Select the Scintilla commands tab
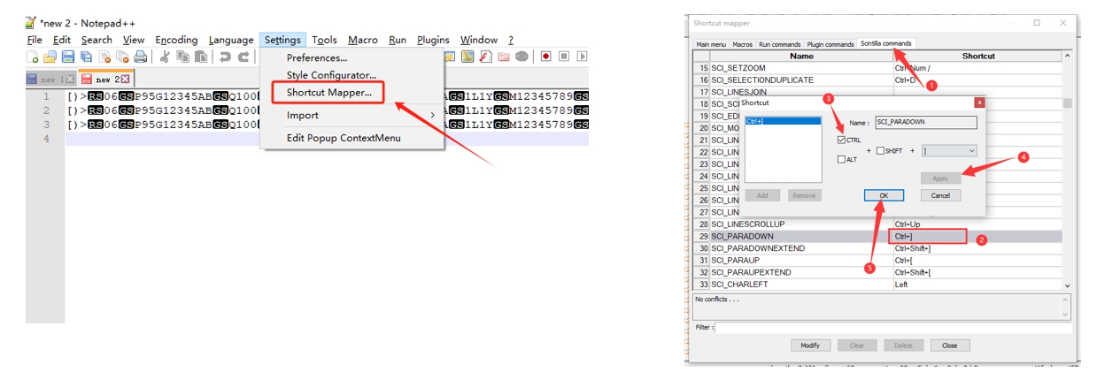The width and height of the screenshot is (1120, 372). point(885,43)
